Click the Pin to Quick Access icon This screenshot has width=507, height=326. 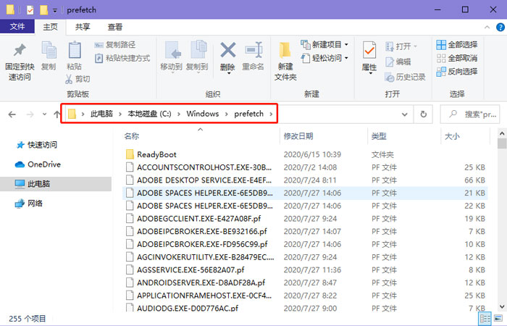click(19, 52)
